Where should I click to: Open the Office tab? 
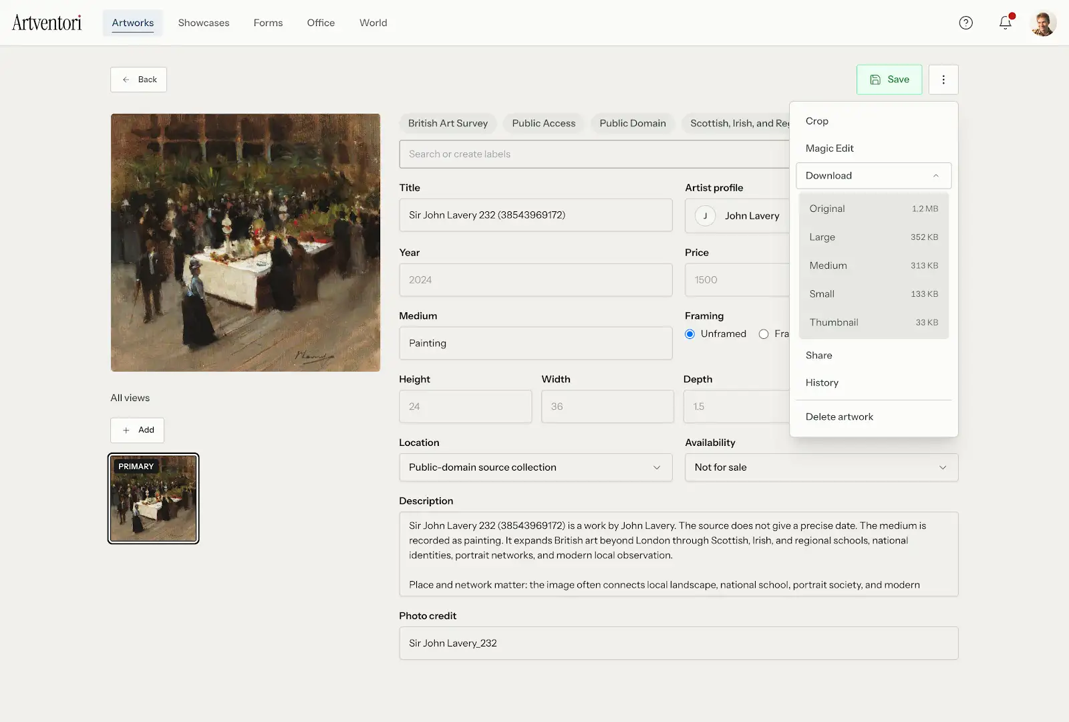(321, 23)
